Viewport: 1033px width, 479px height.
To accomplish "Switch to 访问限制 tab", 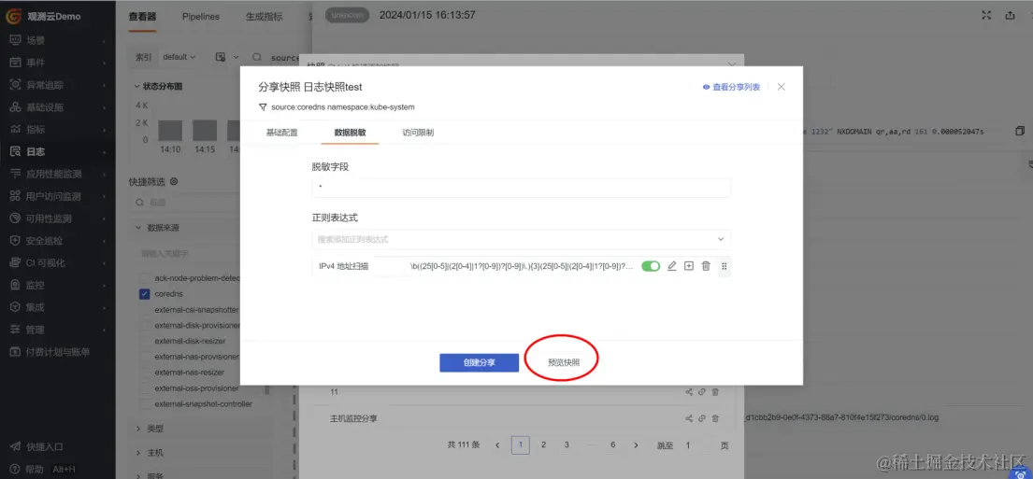I will pos(418,133).
